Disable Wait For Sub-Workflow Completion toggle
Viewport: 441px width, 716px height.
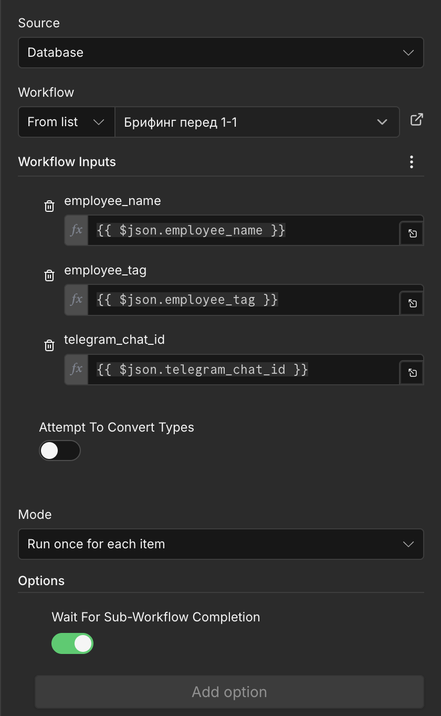pos(72,643)
